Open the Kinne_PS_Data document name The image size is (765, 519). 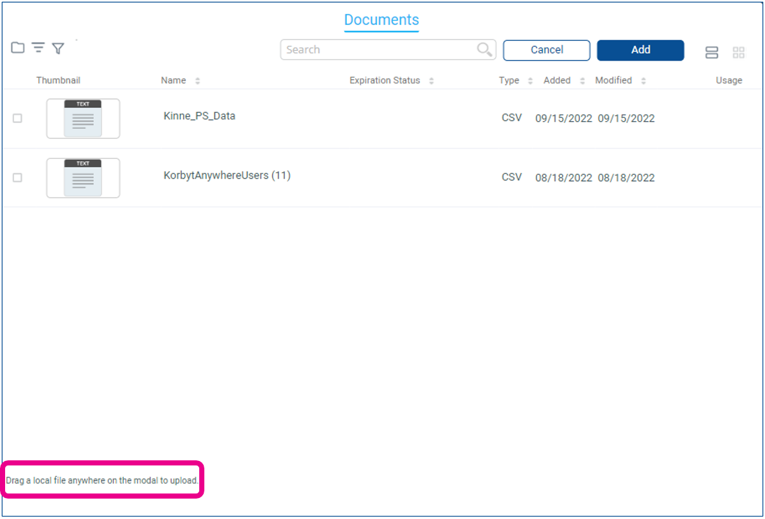tap(199, 116)
